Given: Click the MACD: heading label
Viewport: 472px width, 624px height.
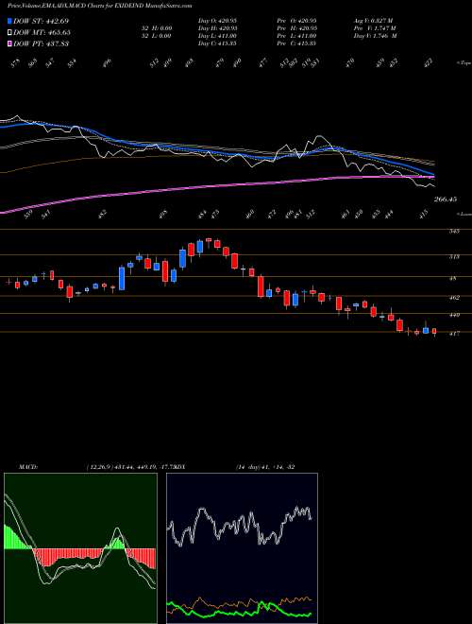Looking at the screenshot, I should 28,467.
